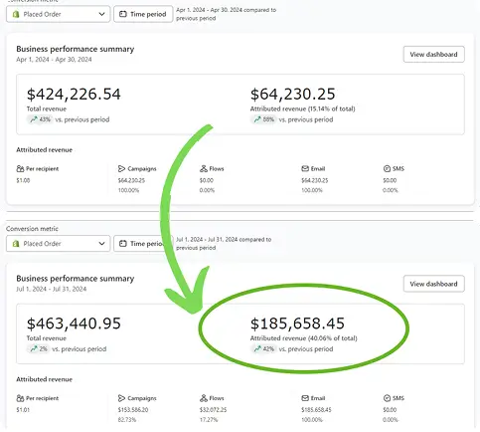Open the top Placed Order dropdown
Screen dimensions: 480x432
click(58, 14)
